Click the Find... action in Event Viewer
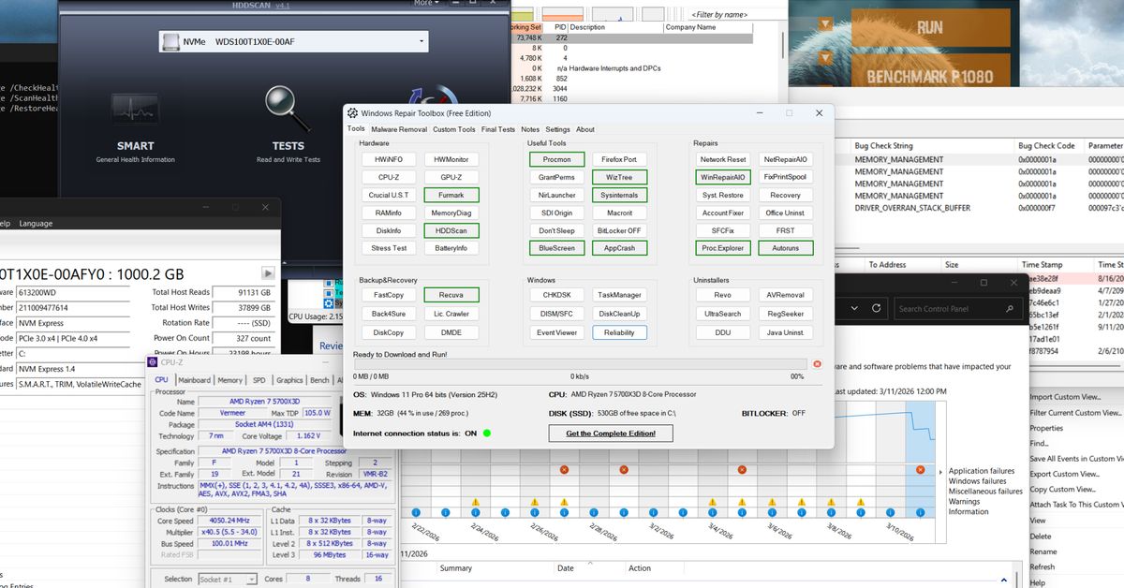Viewport: 1124px width, 588px height. pyautogui.click(x=1039, y=444)
